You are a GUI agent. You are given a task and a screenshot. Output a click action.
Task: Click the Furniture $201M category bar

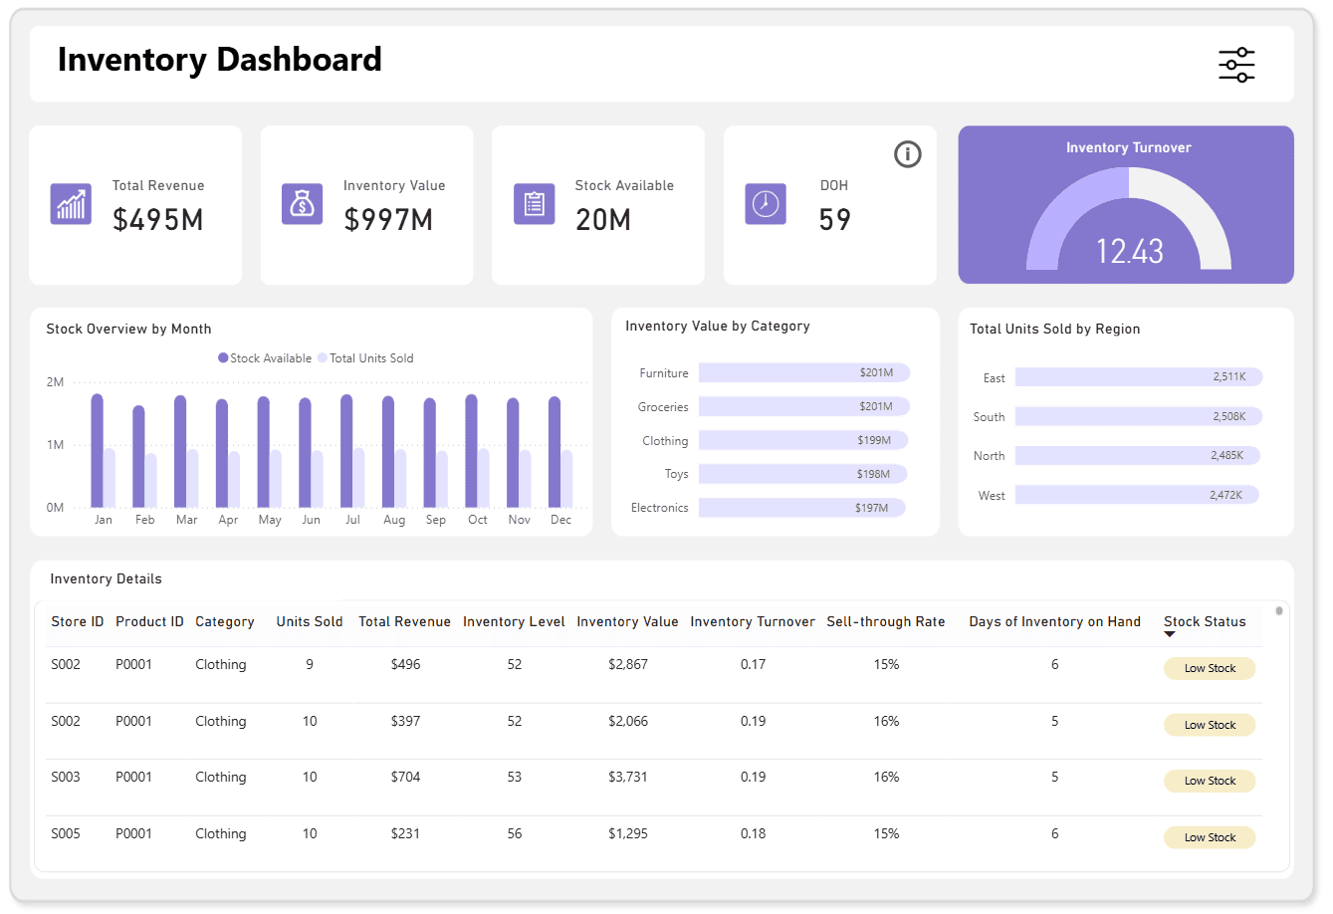[803, 372]
